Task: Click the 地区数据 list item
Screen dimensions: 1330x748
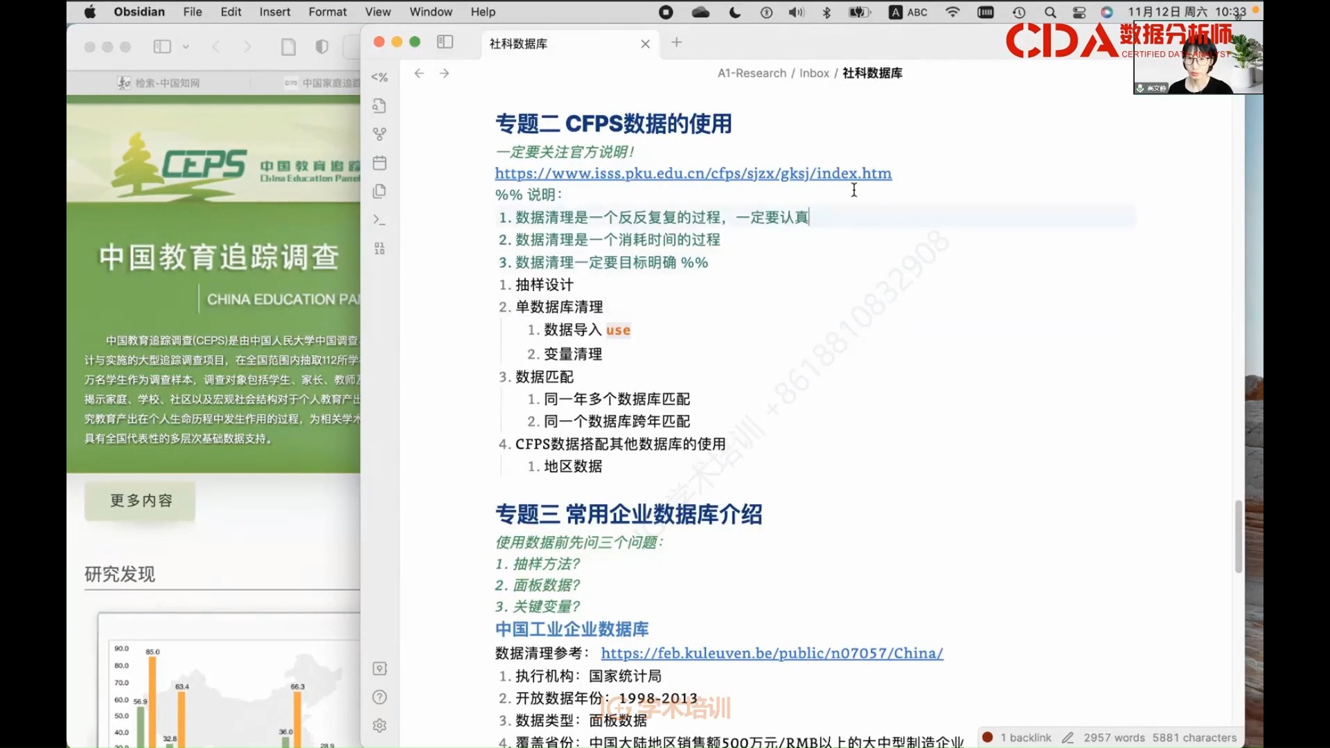Action: click(572, 466)
